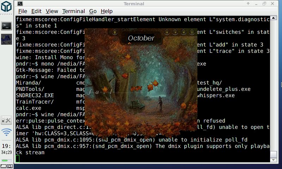Open the Go menu

click(93, 11)
